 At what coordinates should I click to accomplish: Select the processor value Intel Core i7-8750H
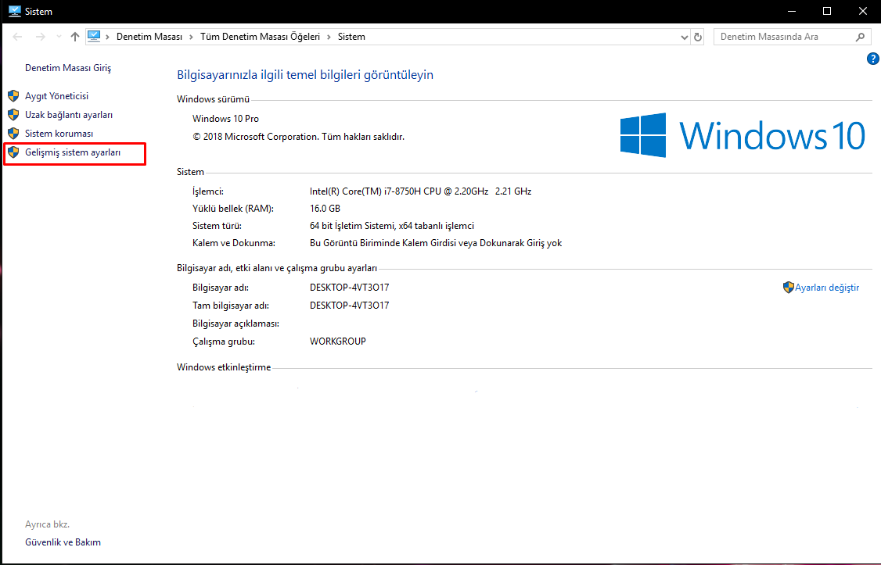[x=420, y=191]
